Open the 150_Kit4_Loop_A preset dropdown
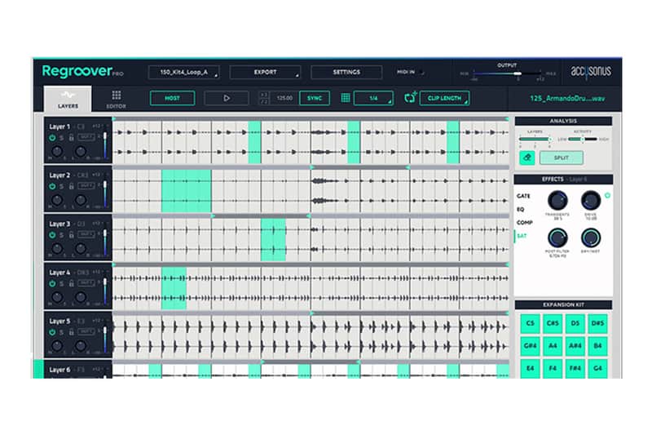 (x=184, y=72)
